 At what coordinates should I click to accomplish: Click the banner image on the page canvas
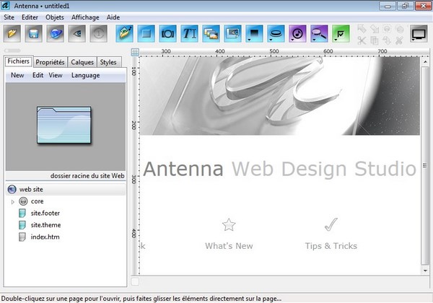point(280,96)
